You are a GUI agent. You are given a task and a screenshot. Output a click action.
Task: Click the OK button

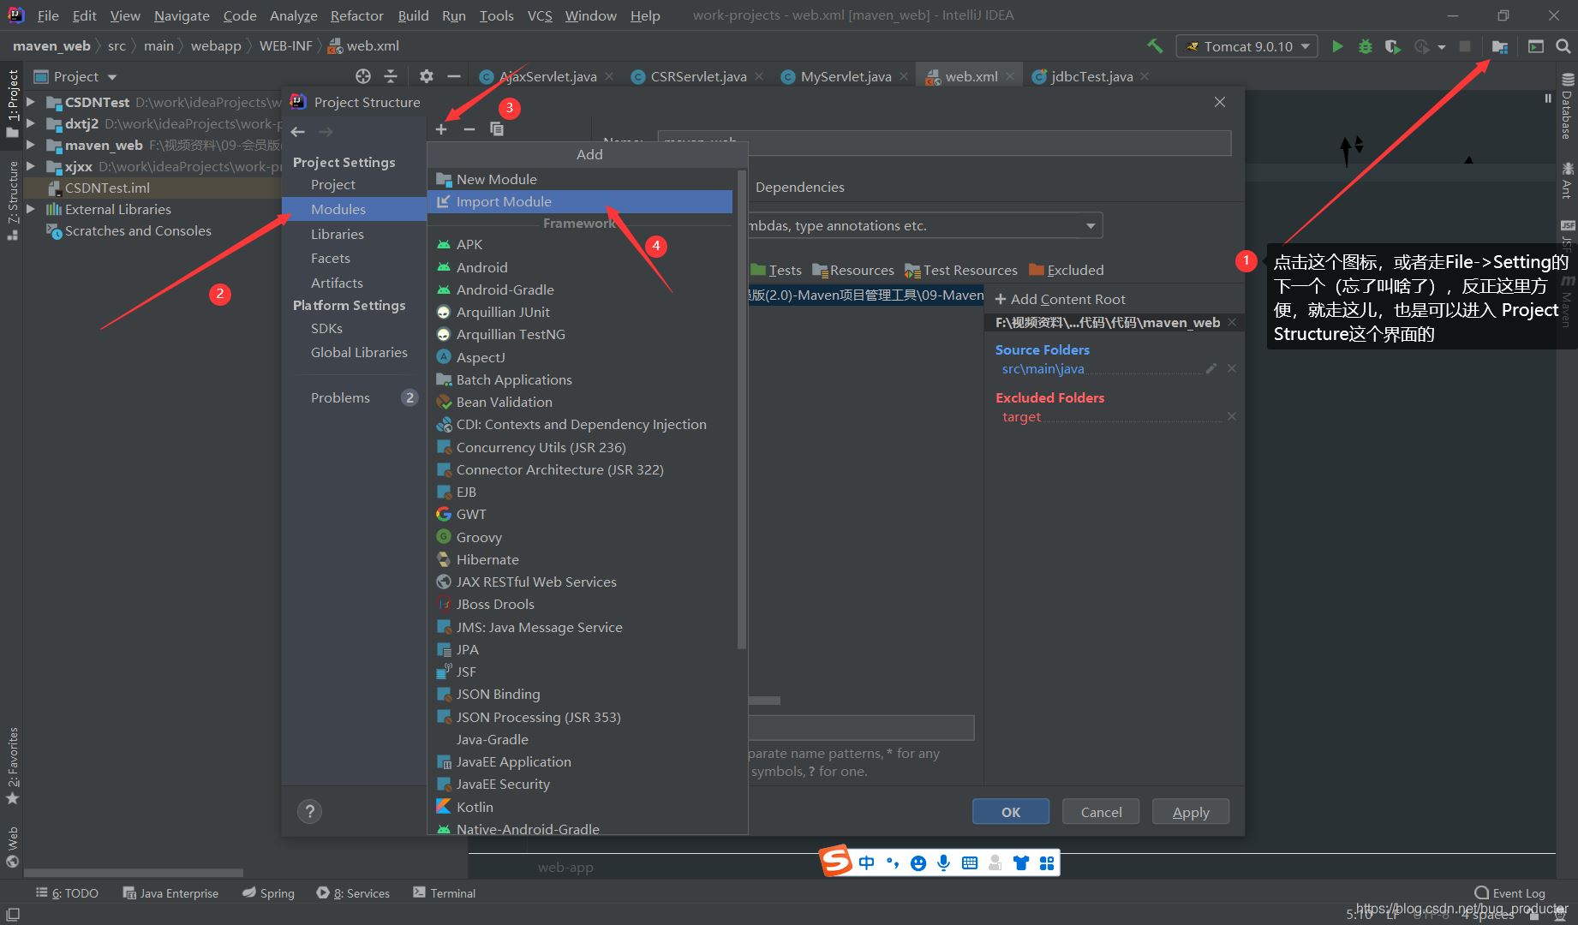click(1011, 812)
